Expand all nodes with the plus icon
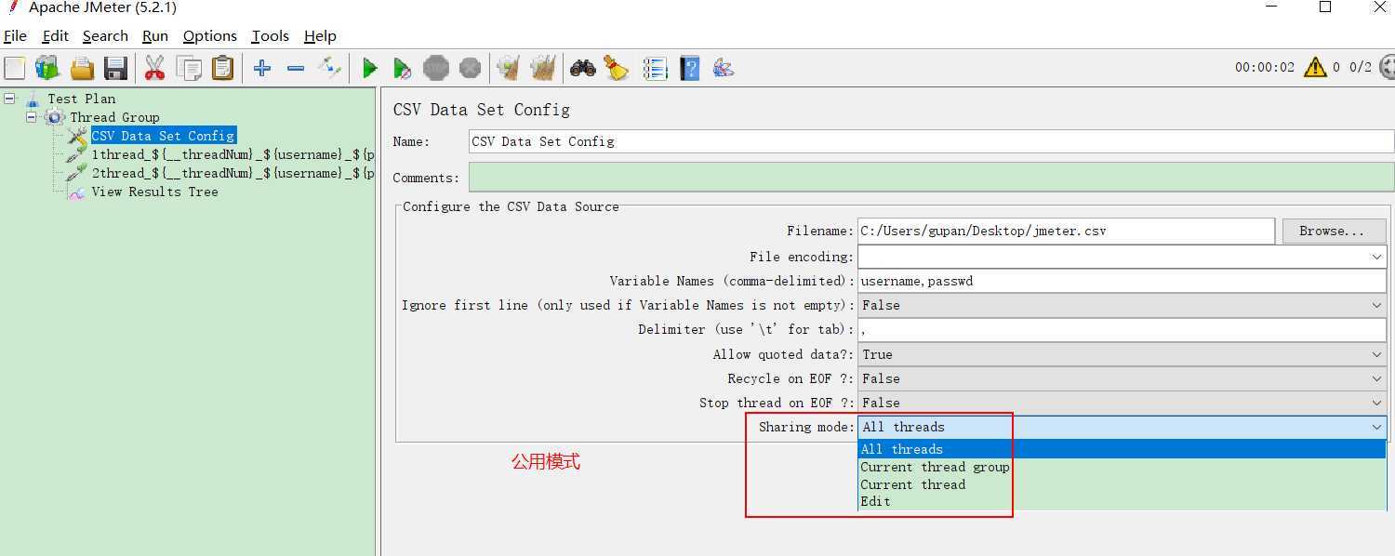The height and width of the screenshot is (556, 1395). point(262,68)
